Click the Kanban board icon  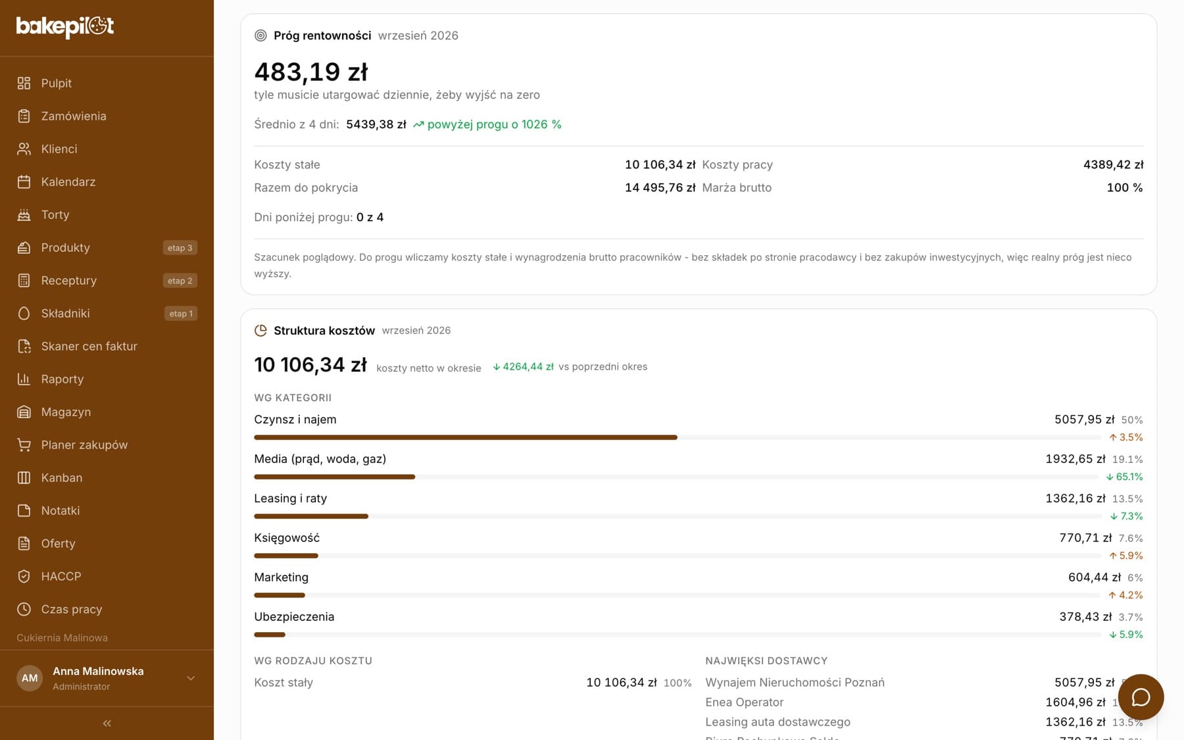tap(24, 478)
